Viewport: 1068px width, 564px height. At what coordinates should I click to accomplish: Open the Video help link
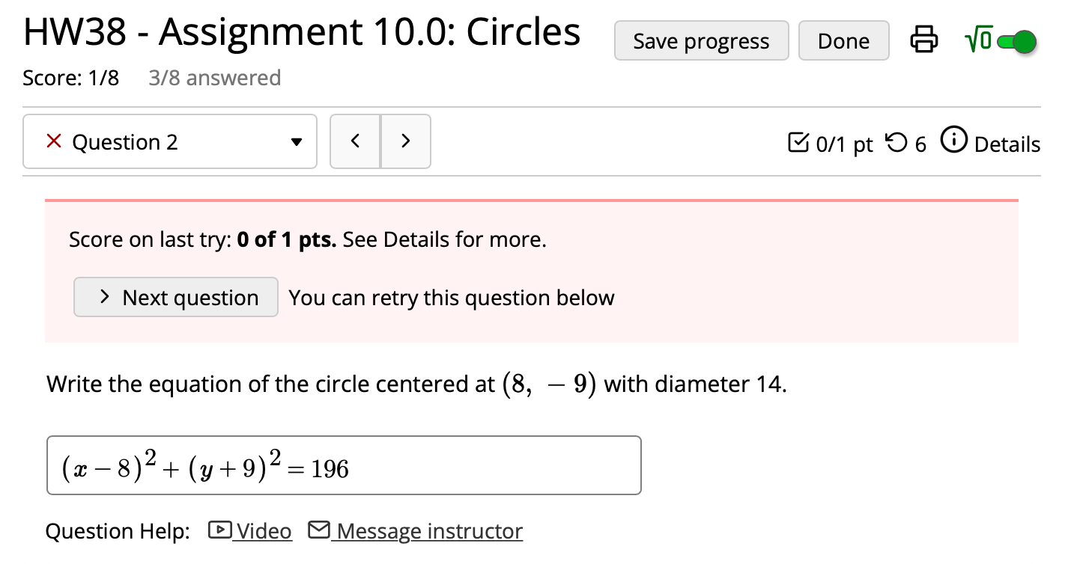point(264,530)
